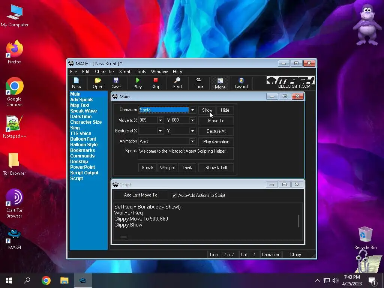Click the Script panel scrollbar
This screenshot has width=384, height=288.
(299, 221)
